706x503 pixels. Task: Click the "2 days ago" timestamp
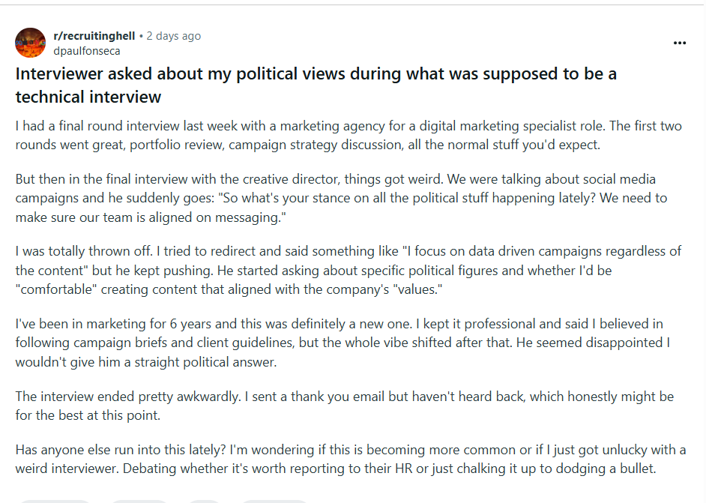(x=173, y=36)
